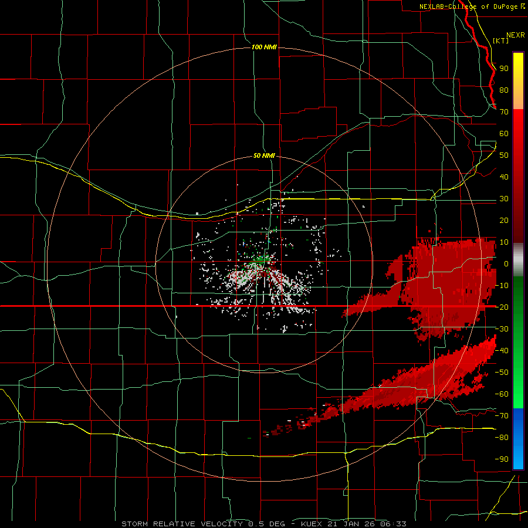Click the 0 value on the velocity scale
The image size is (528, 528).
[x=506, y=263]
